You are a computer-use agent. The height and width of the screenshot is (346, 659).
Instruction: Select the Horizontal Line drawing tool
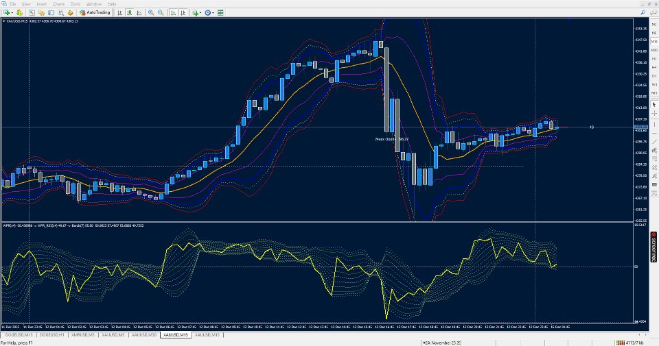tap(654, 133)
